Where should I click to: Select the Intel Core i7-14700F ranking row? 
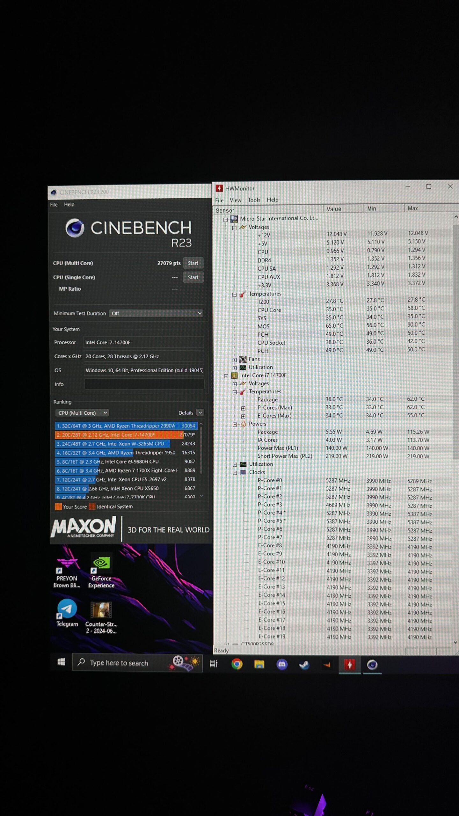click(x=126, y=435)
